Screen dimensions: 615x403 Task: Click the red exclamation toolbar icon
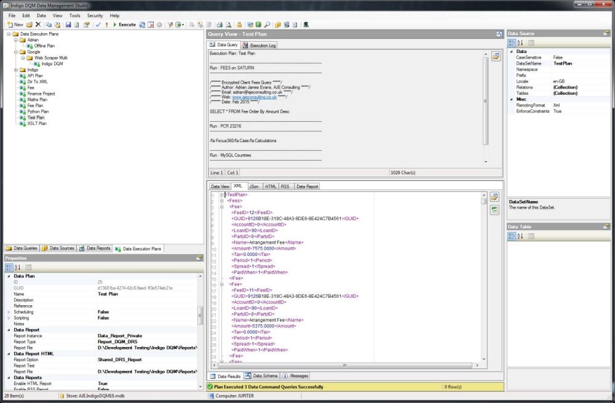pyautogui.click(x=106, y=25)
